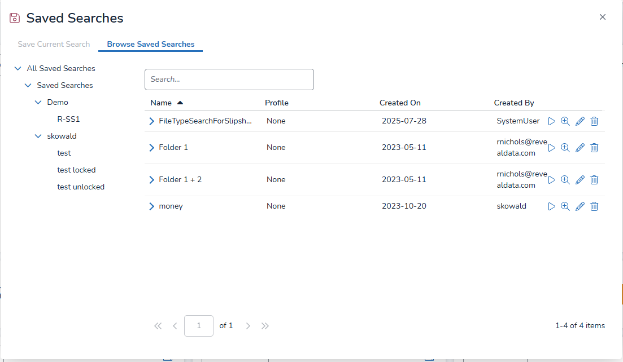Delete the money saved search
Viewport: 623px width, 362px height.
click(x=594, y=206)
